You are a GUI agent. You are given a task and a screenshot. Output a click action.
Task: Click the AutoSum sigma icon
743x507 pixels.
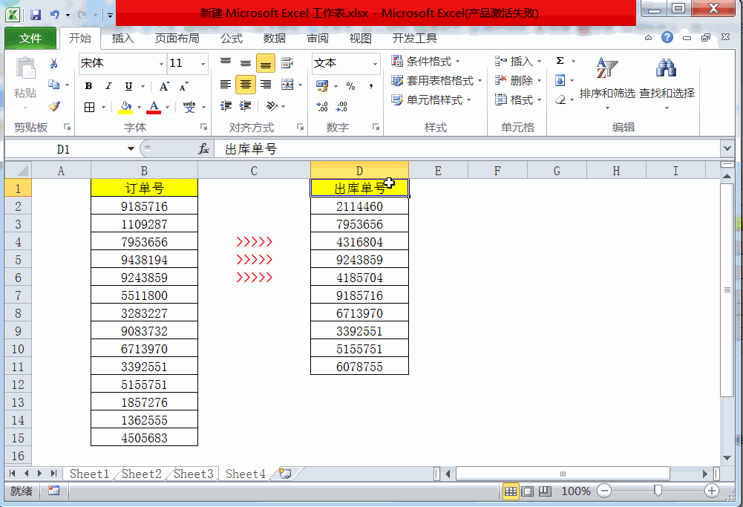point(560,61)
